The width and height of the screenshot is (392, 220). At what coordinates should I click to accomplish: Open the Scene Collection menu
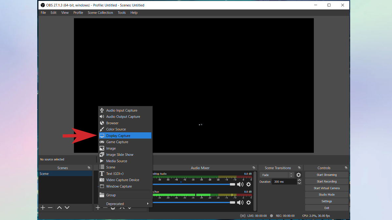[100, 13]
